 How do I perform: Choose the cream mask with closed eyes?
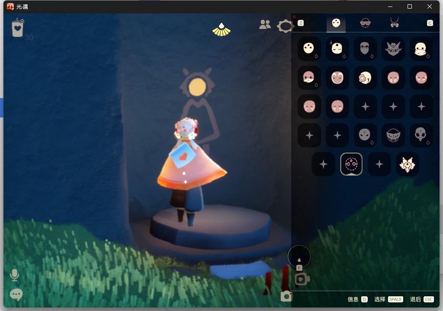click(x=337, y=48)
